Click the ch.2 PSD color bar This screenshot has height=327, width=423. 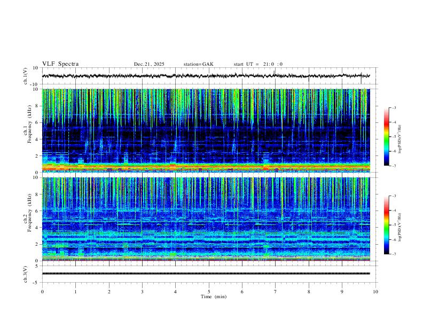(387, 225)
